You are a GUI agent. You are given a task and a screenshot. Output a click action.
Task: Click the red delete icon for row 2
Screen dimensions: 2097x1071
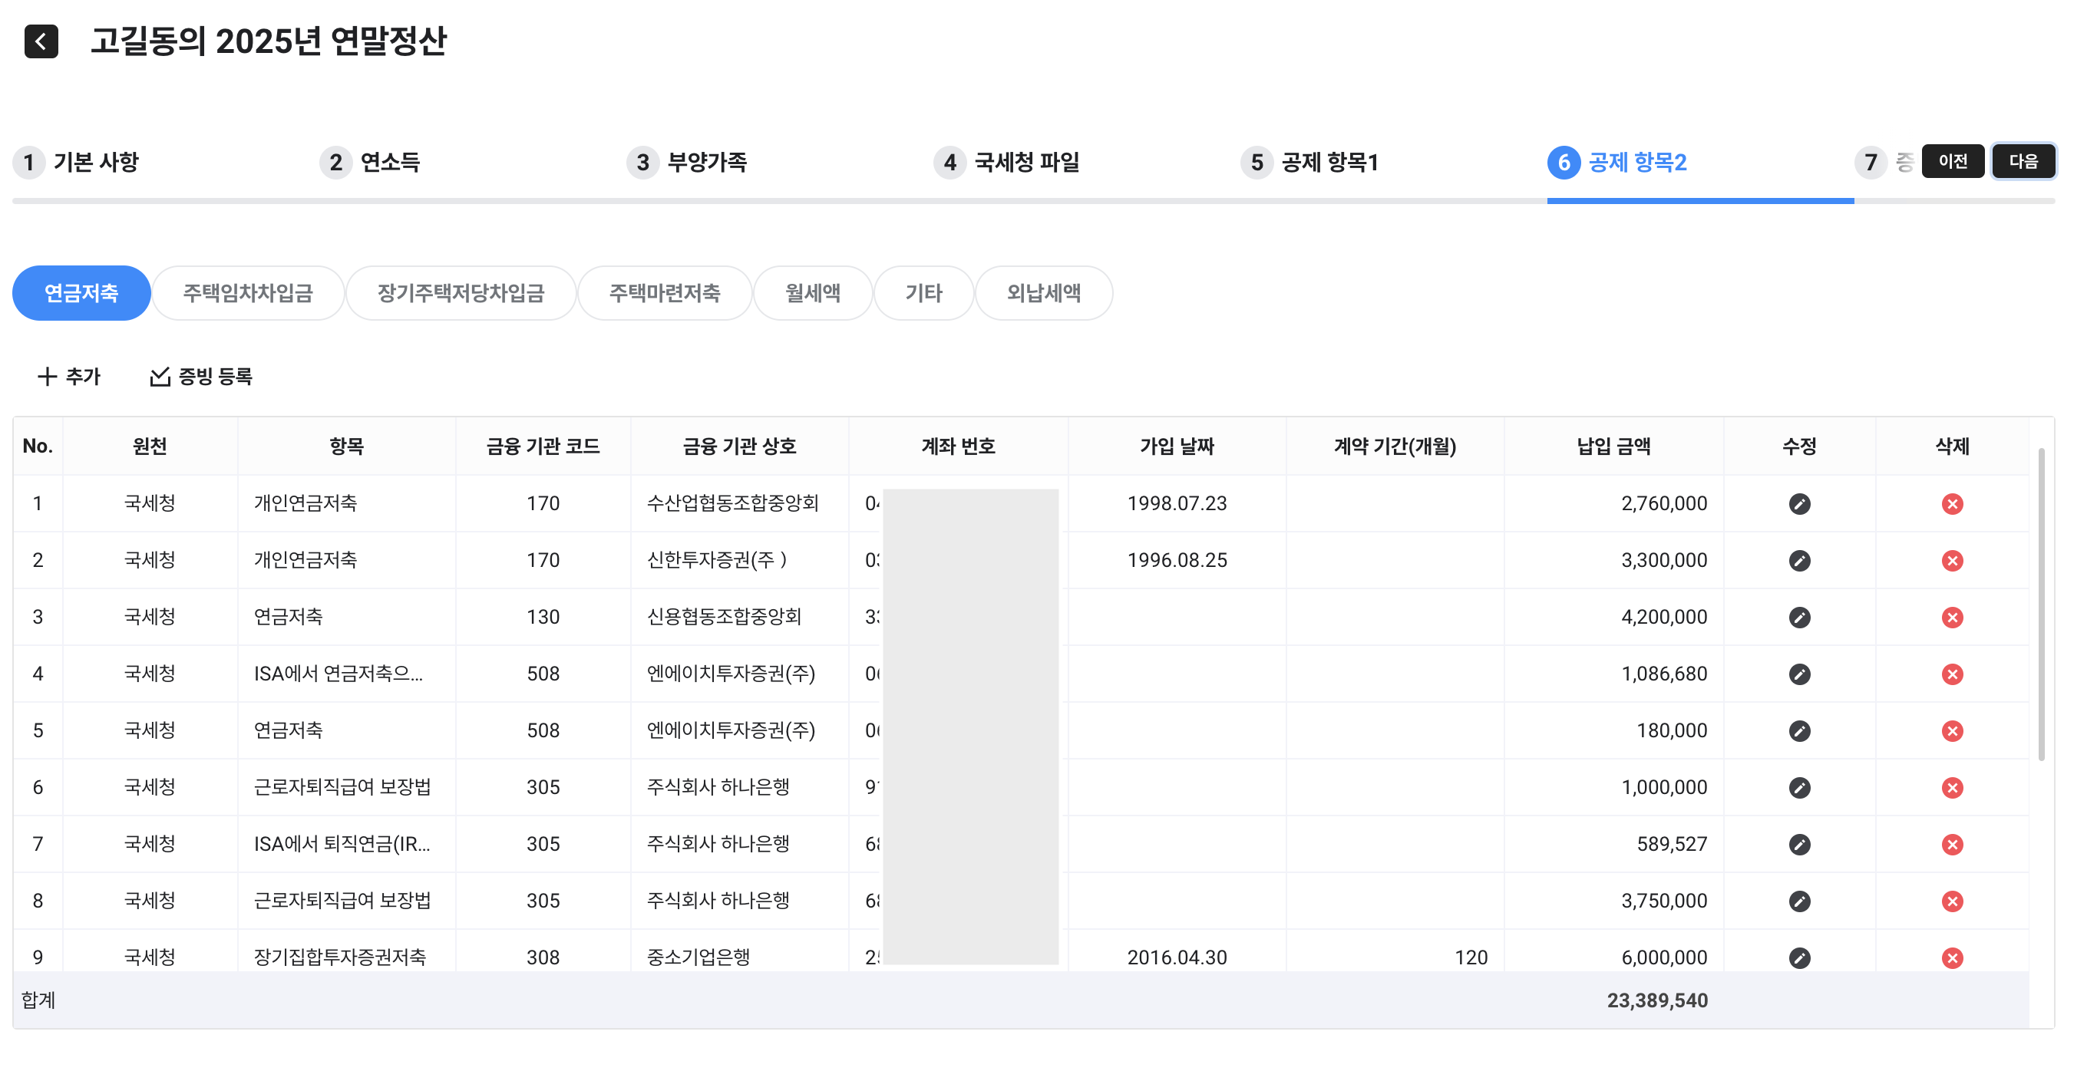[1951, 561]
